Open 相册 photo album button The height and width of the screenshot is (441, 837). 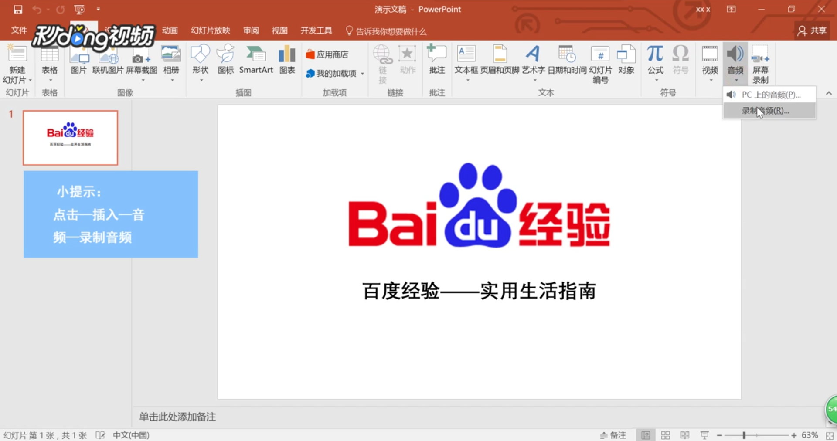coord(171,63)
